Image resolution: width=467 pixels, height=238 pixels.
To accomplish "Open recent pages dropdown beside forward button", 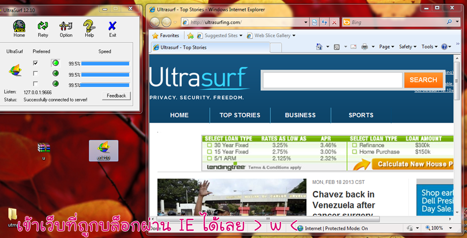I will pos(175,22).
